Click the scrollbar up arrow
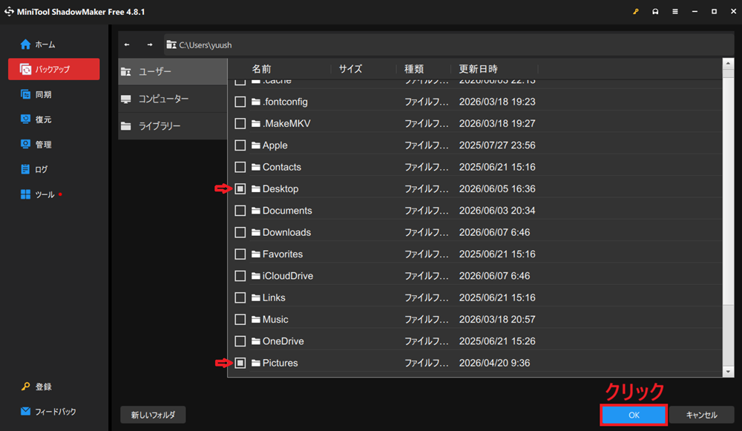This screenshot has width=742, height=431. pos(729,63)
